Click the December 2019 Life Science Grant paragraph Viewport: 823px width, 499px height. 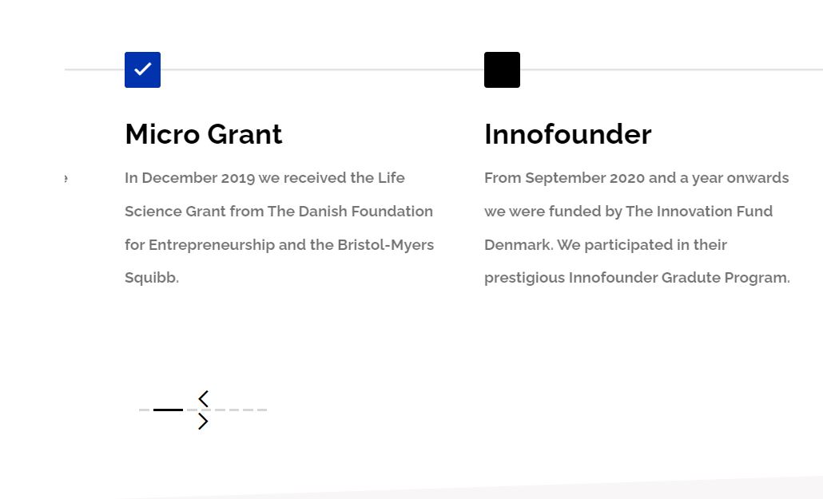[x=279, y=228]
